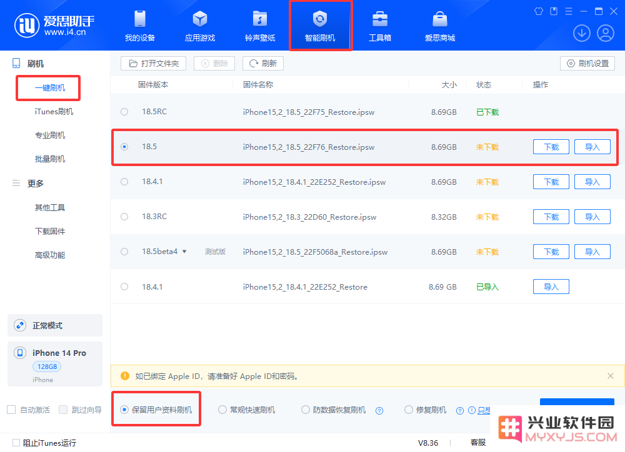Select the 18.4.1 firmware radio button 未下载 row

pyautogui.click(x=124, y=182)
